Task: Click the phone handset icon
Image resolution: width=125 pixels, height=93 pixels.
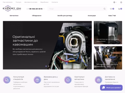Action: (x=27, y=9)
